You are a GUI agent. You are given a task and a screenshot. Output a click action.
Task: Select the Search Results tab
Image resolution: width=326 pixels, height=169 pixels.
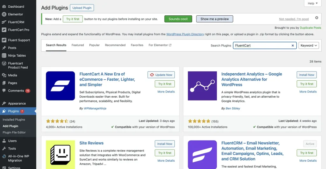[56, 45]
